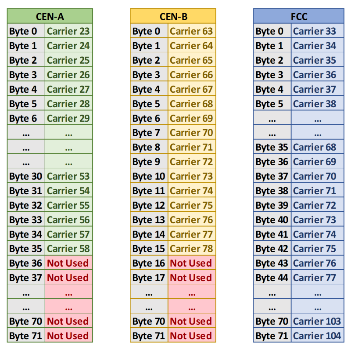This screenshot has width=351, height=351.
Task: Select the FCC table header
Action: [299, 17]
